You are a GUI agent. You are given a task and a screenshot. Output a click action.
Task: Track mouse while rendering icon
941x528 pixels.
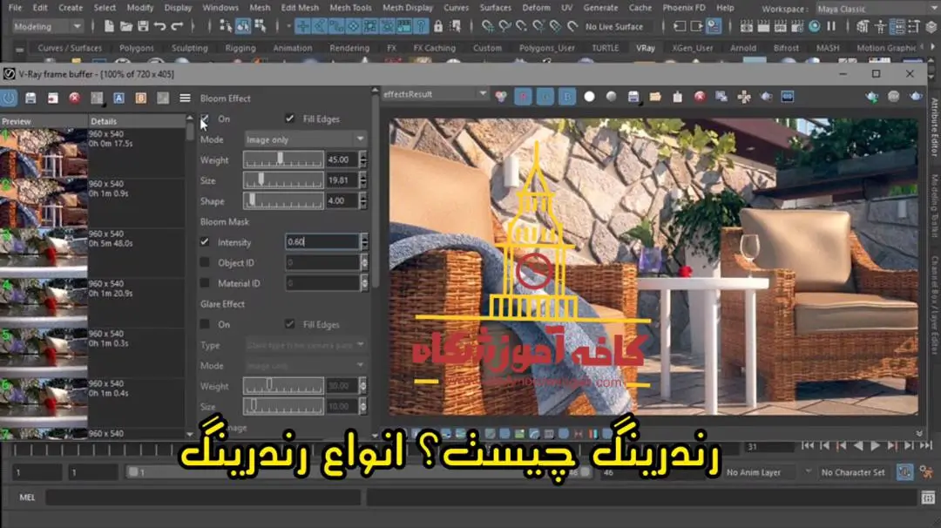744,97
